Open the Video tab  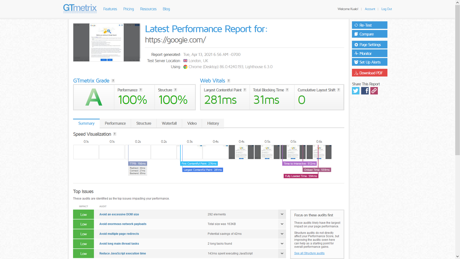click(192, 123)
